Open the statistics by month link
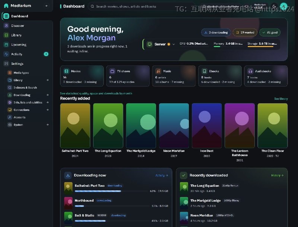The width and height of the screenshot is (298, 227). (x=96, y=93)
